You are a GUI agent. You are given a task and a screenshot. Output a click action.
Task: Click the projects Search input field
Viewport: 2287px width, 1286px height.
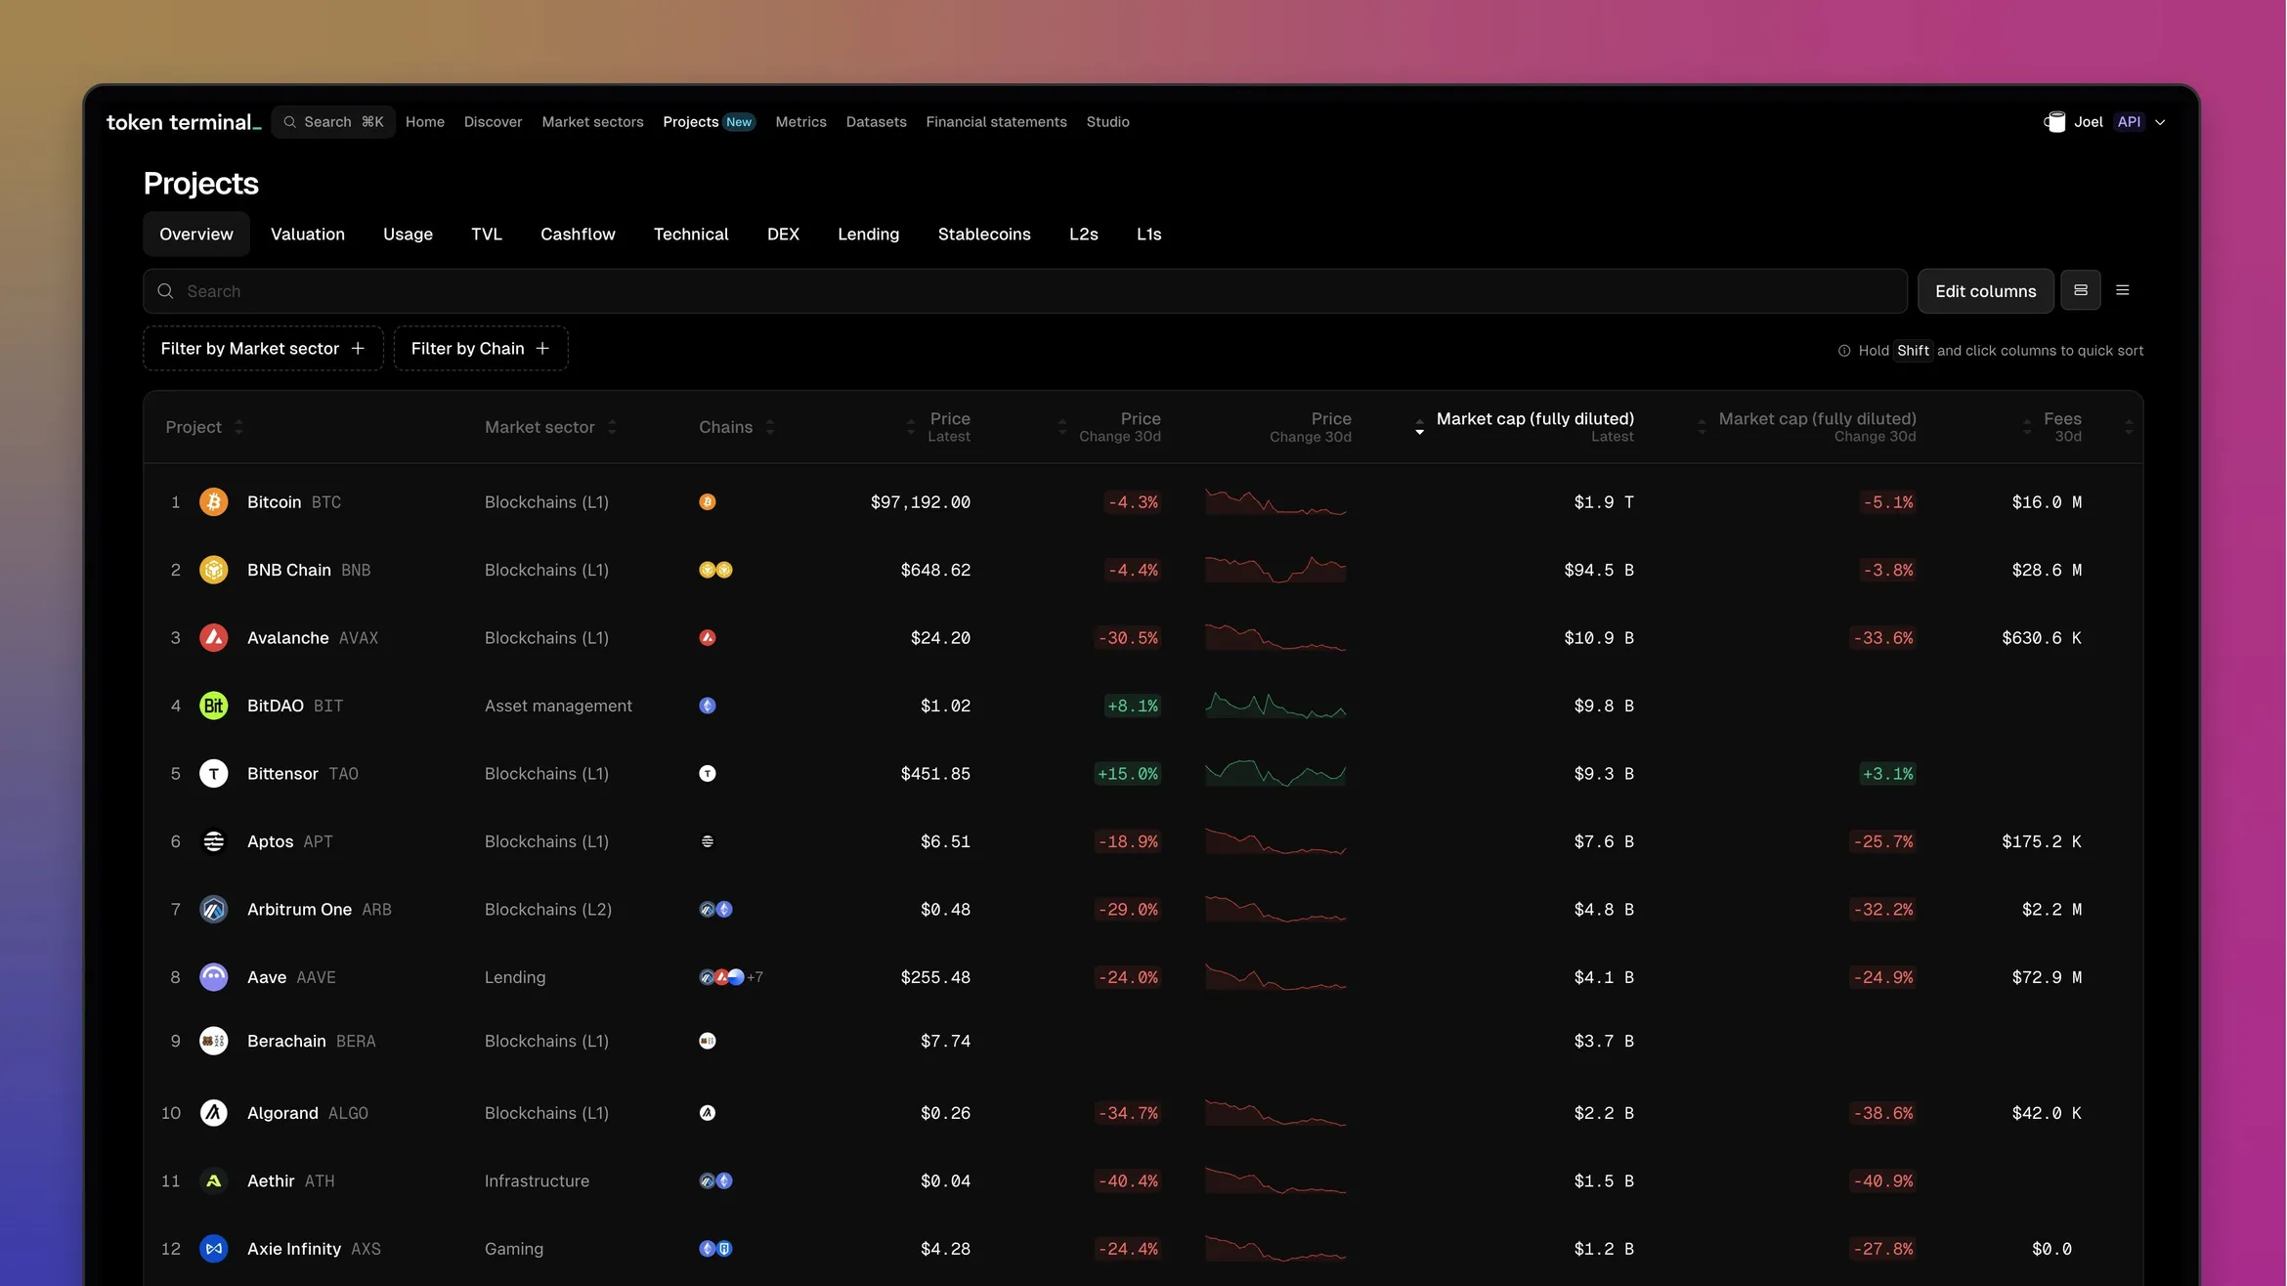[1025, 291]
